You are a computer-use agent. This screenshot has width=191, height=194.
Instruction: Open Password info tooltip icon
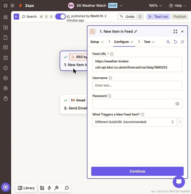tap(110, 96)
